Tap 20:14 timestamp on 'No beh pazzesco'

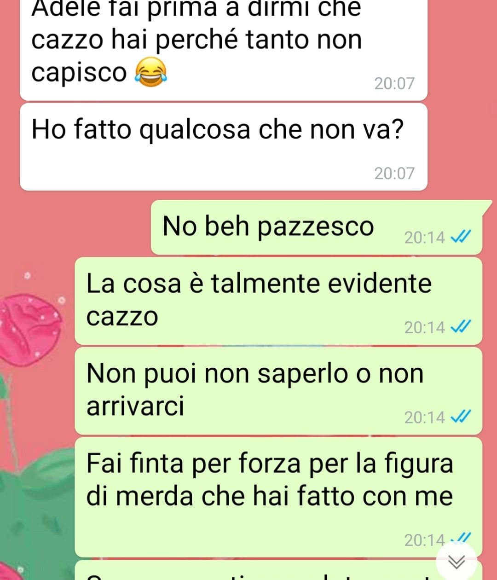(424, 238)
